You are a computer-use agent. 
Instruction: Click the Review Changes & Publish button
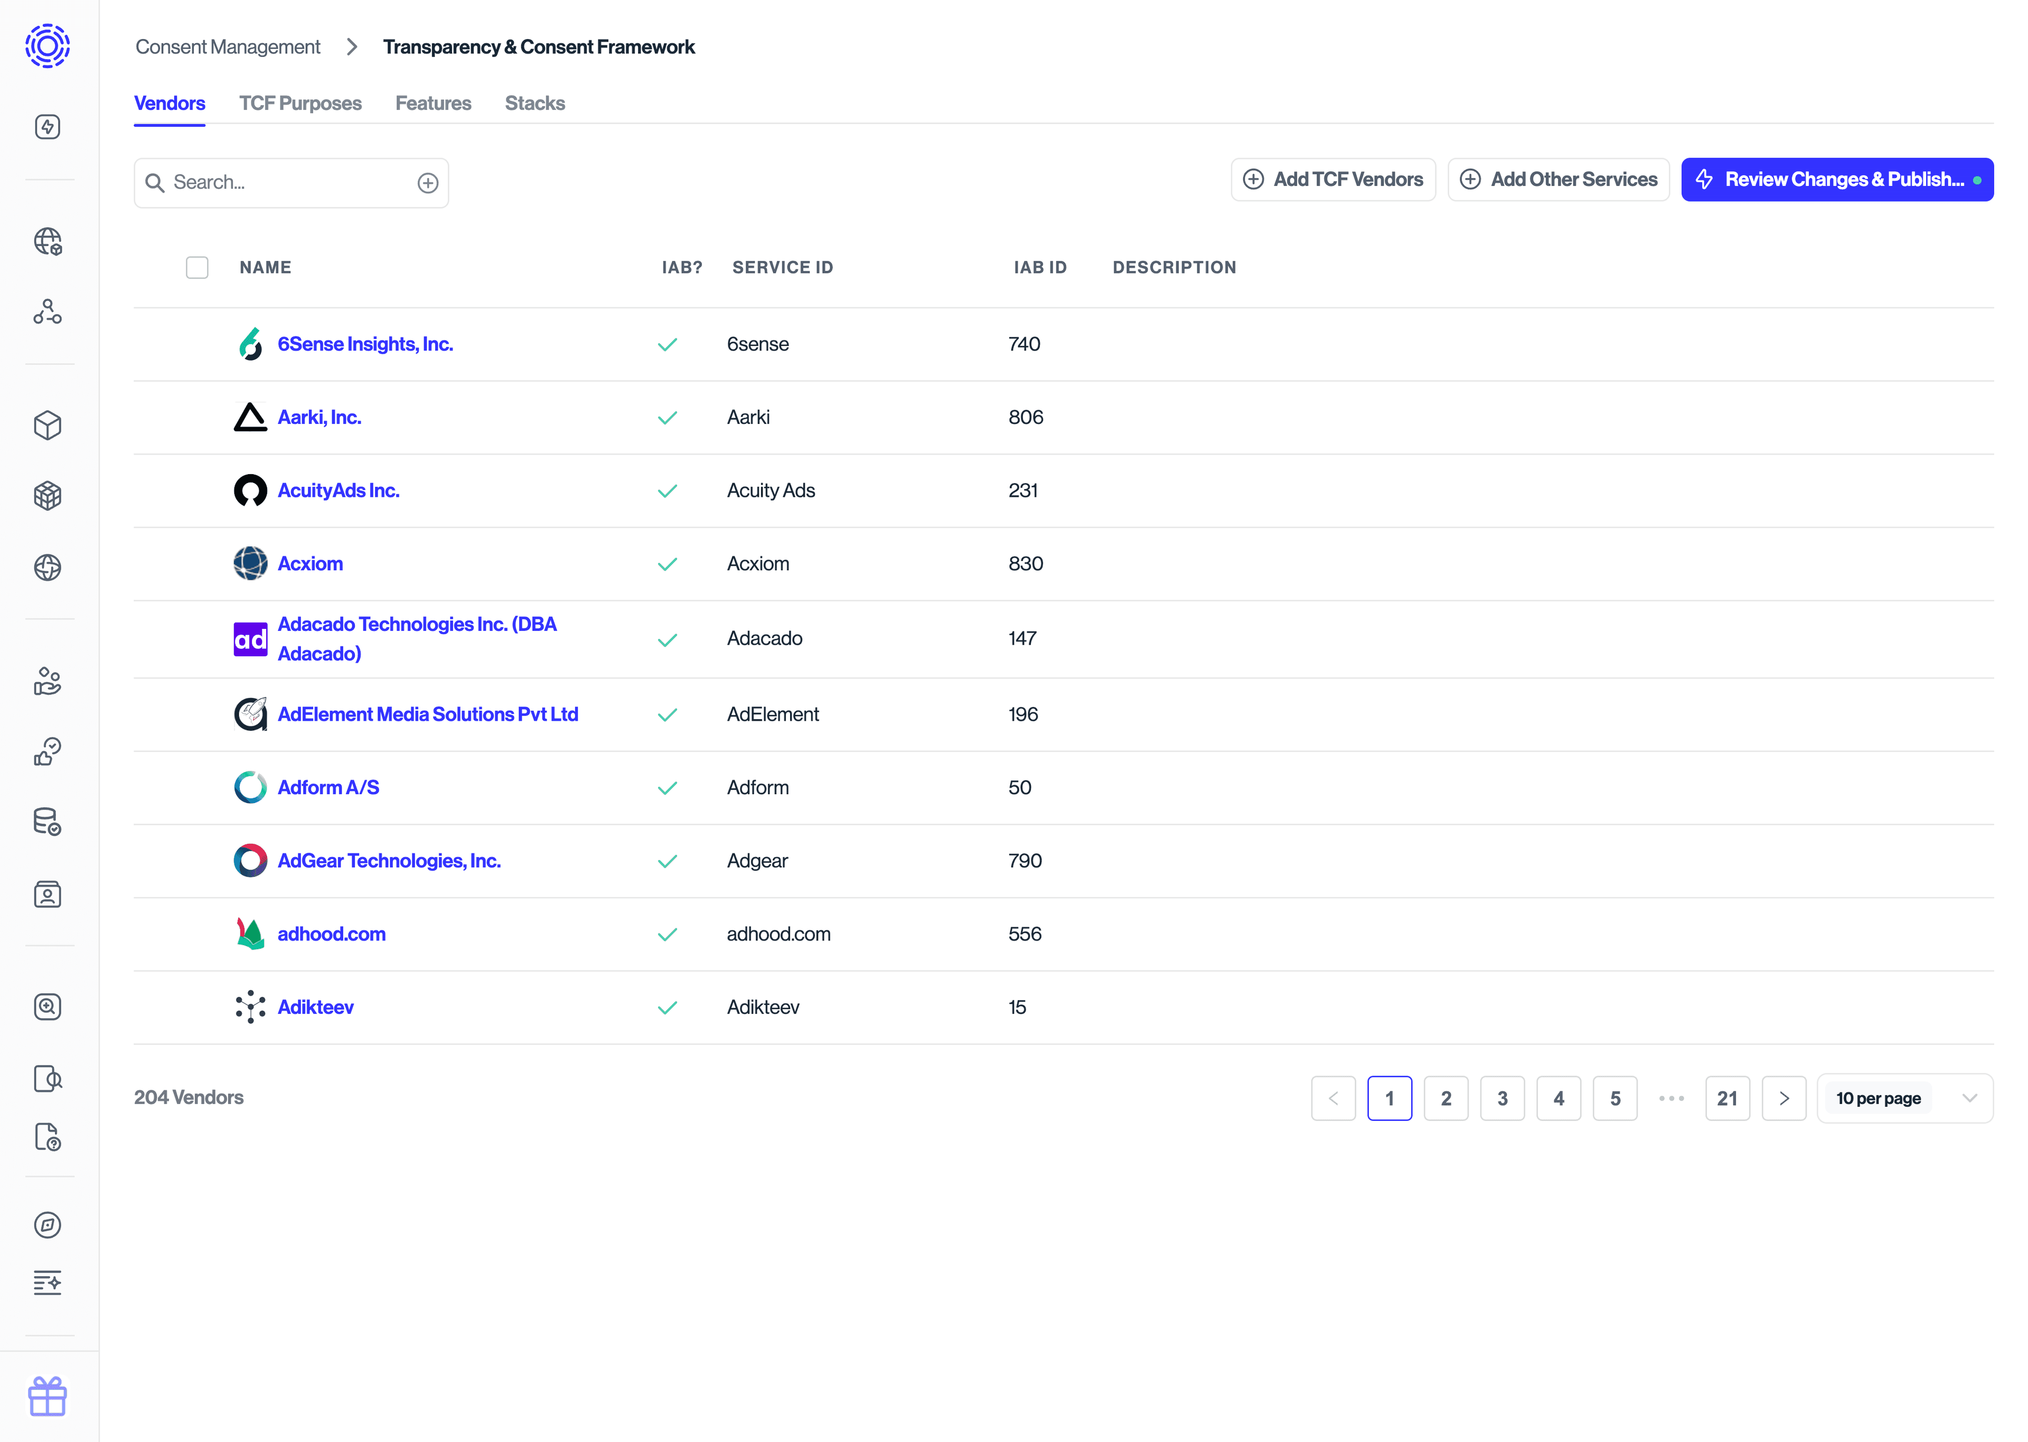tap(1837, 178)
